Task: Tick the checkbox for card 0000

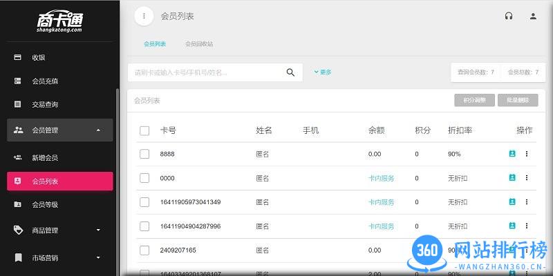Action: tap(144, 178)
